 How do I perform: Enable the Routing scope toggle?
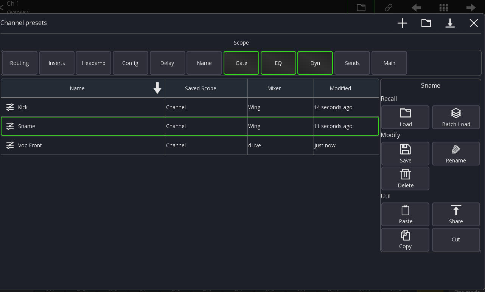pyautogui.click(x=20, y=63)
